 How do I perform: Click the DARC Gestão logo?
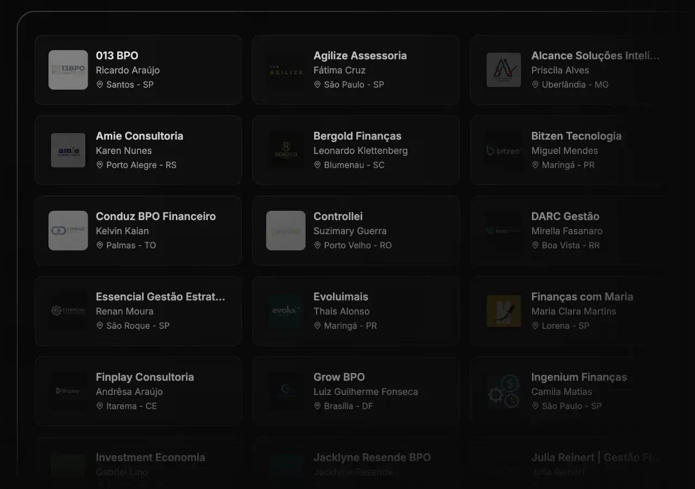click(503, 230)
